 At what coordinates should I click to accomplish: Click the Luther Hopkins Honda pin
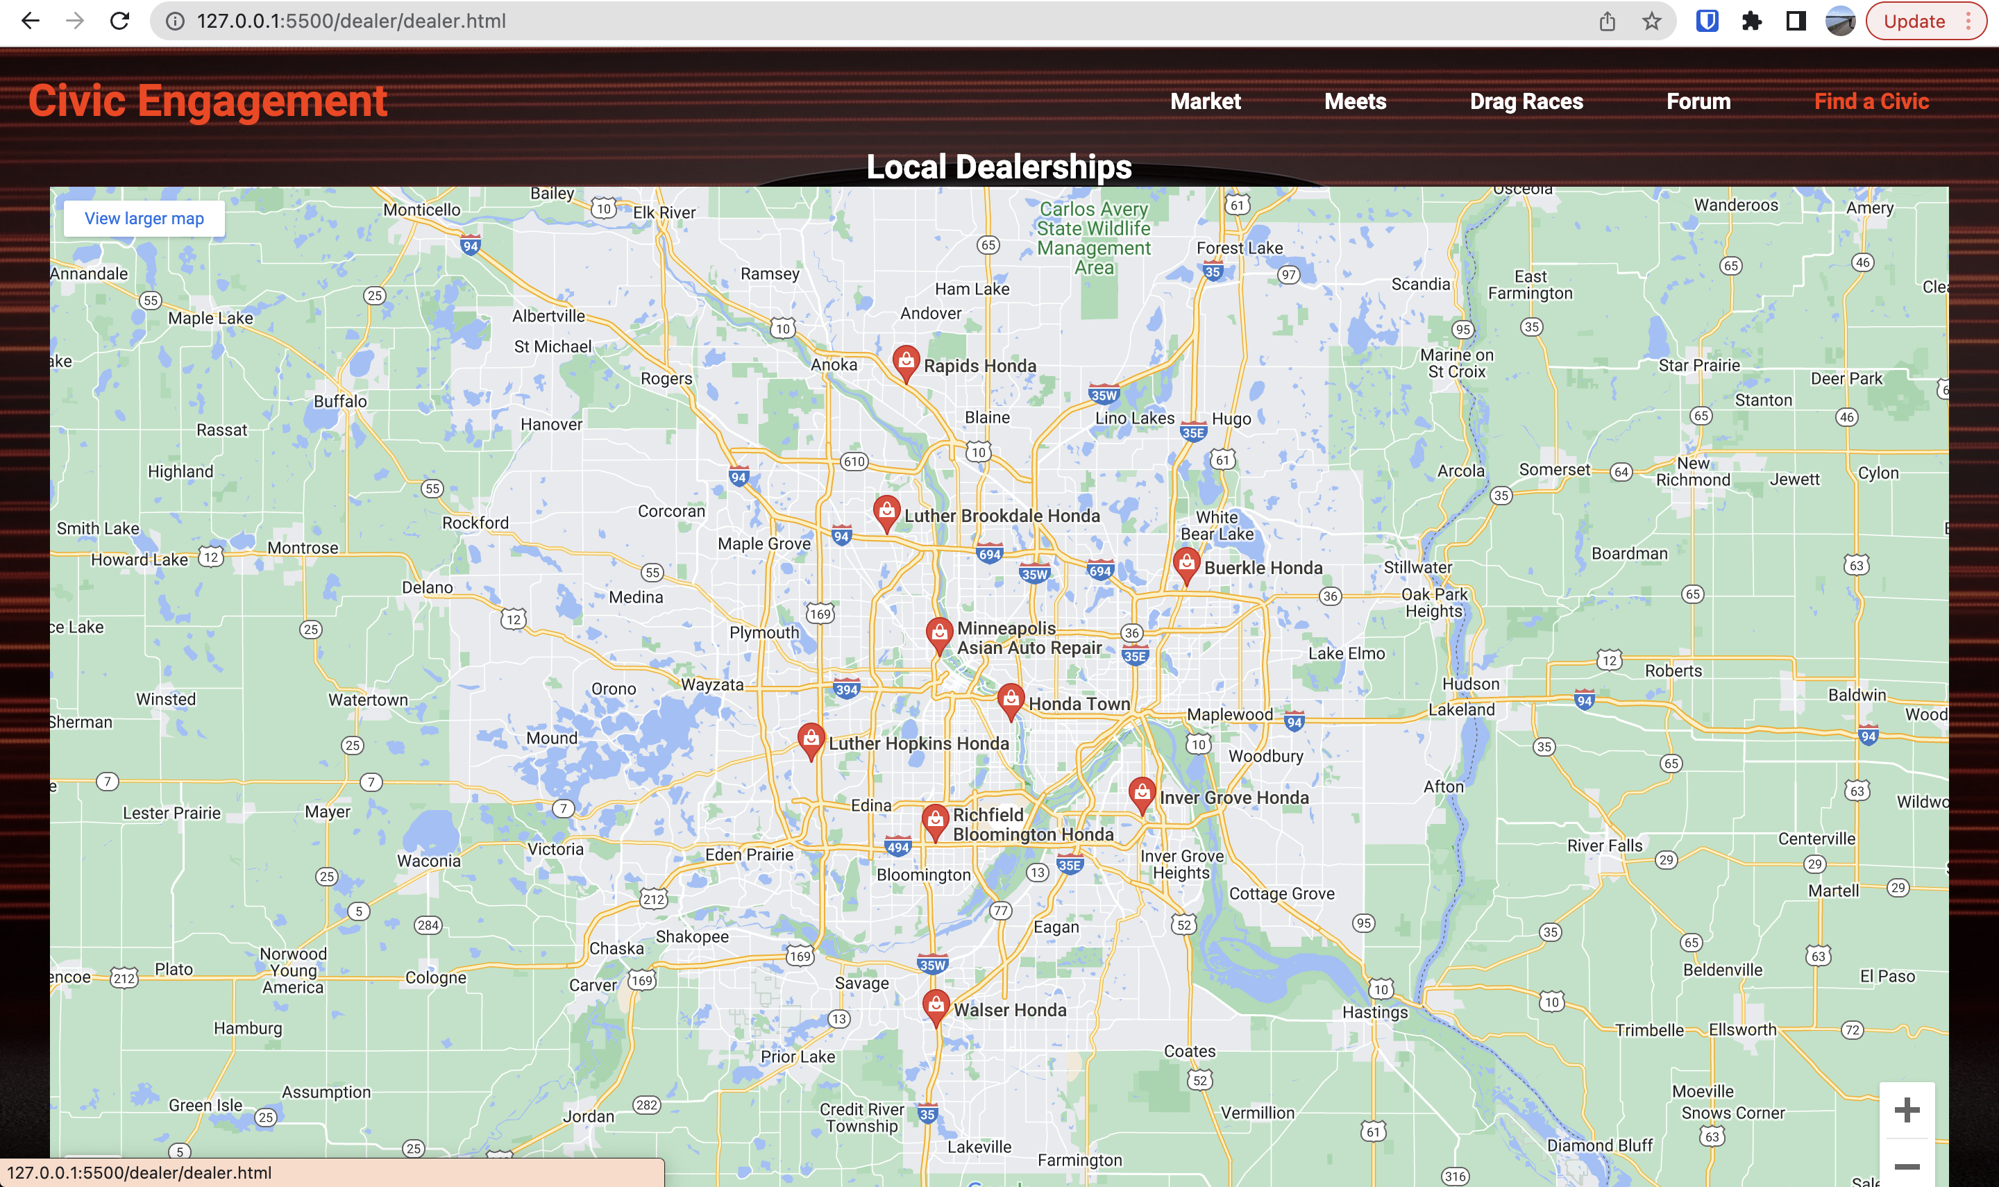tap(811, 740)
